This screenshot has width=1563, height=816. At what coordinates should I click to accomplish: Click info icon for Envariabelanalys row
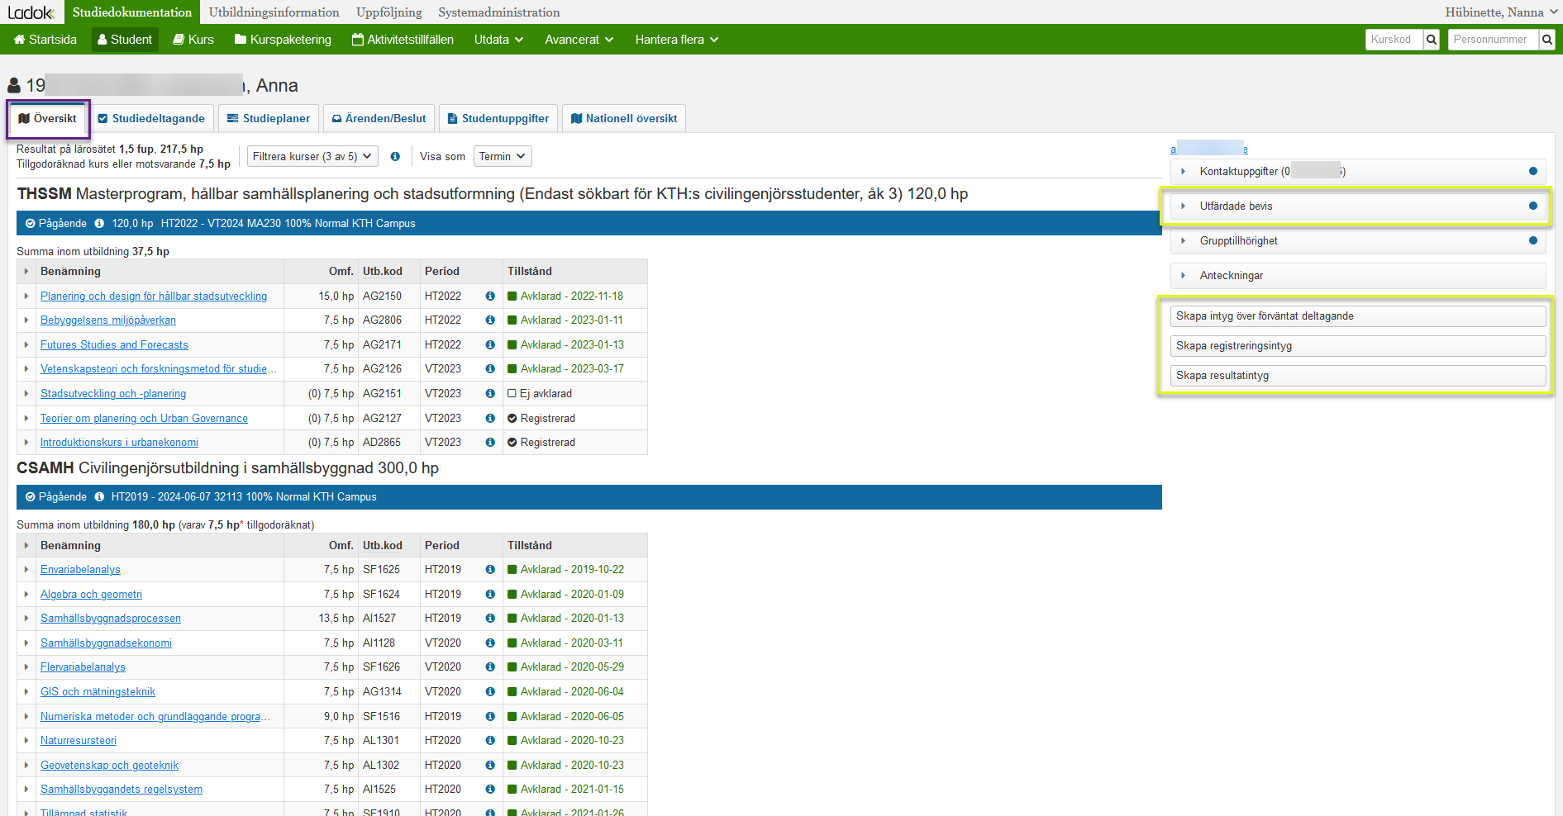490,570
